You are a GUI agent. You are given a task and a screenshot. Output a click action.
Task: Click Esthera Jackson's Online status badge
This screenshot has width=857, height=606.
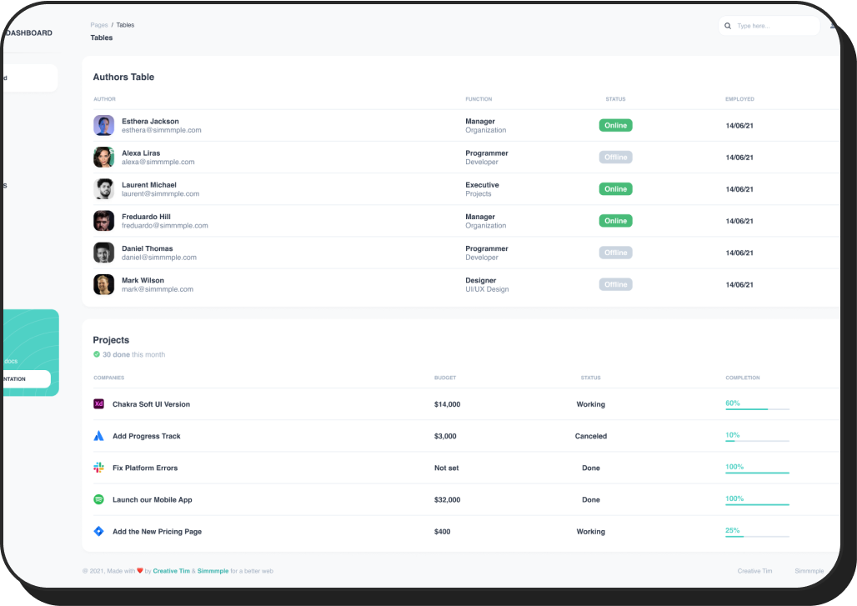(x=615, y=125)
